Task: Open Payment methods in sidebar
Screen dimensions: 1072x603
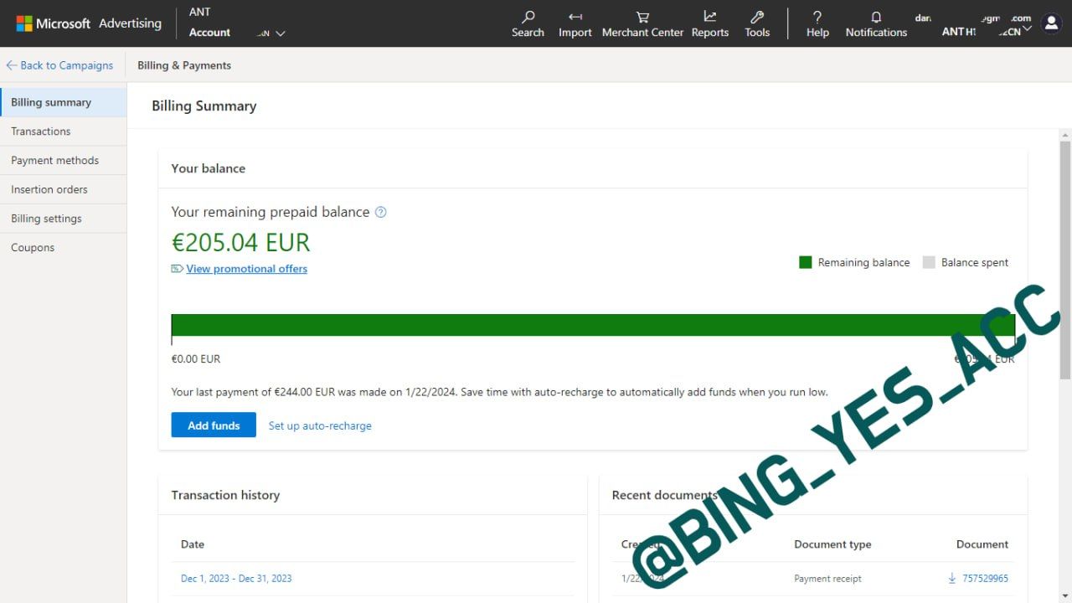Action: pyautogui.click(x=54, y=161)
